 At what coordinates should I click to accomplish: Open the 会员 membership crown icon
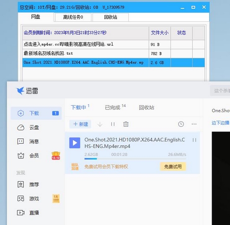(x=20, y=155)
